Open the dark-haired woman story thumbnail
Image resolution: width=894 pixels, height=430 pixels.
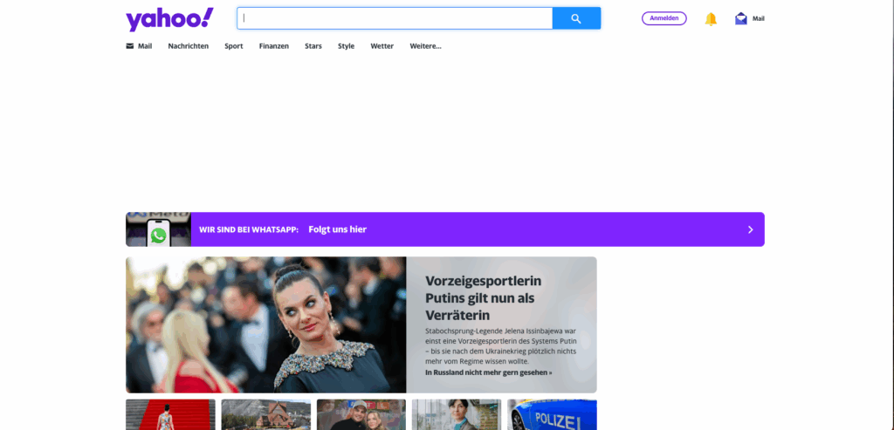tap(457, 414)
